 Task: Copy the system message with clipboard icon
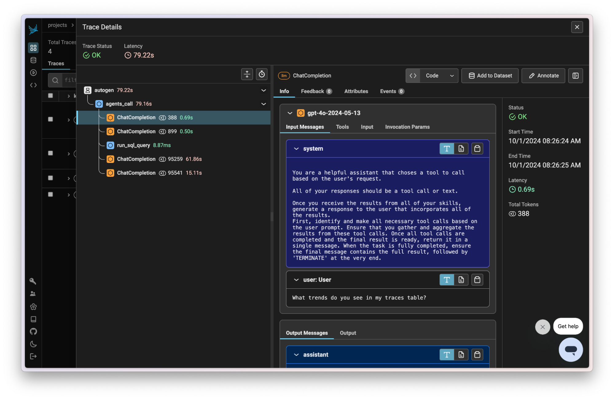(477, 149)
